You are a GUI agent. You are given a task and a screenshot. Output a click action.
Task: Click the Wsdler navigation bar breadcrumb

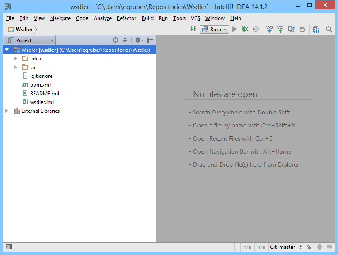[20, 30]
